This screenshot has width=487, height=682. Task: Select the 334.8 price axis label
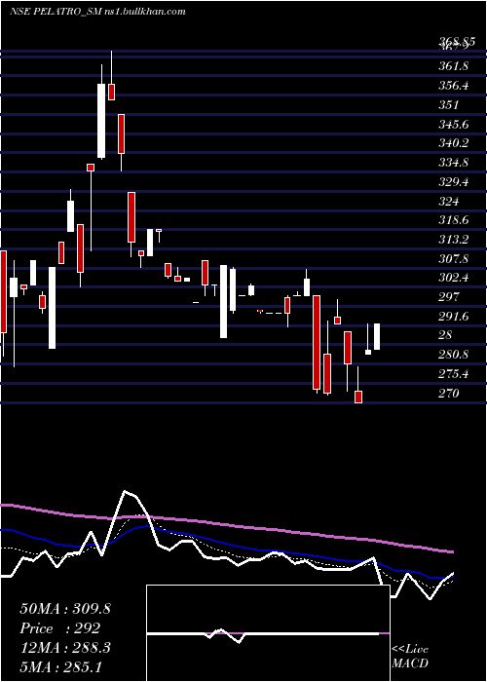[x=454, y=163]
